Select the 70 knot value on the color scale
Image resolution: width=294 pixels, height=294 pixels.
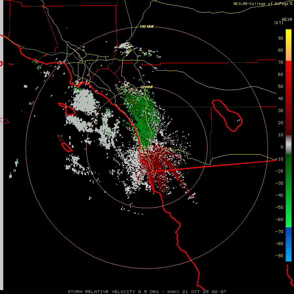[x=281, y=62]
